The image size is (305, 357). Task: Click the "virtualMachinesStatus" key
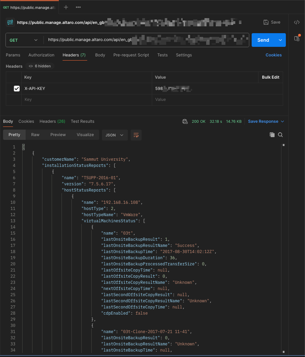tap(110, 221)
